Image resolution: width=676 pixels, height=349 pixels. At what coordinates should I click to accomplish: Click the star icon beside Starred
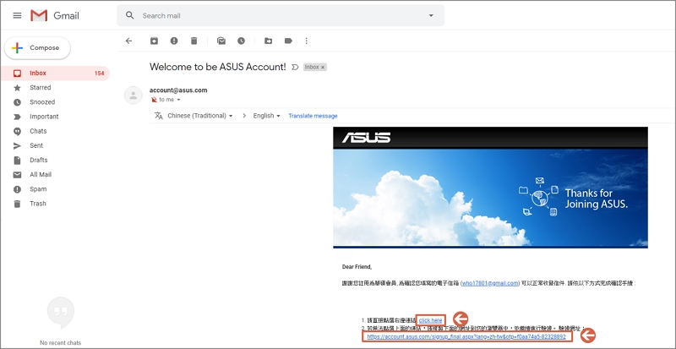pos(17,88)
